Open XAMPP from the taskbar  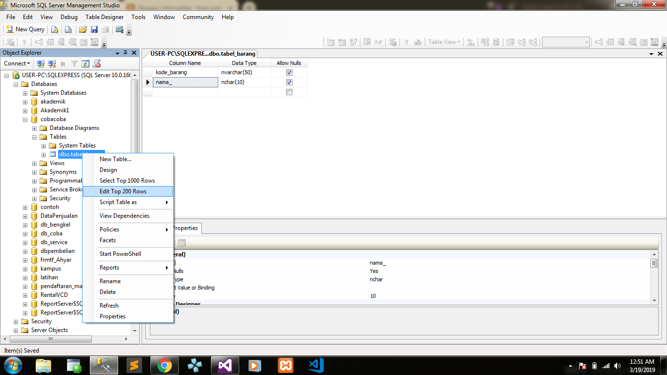click(285, 365)
